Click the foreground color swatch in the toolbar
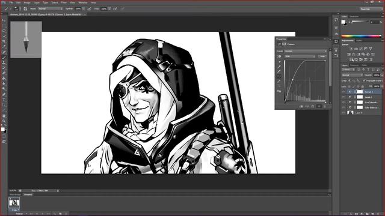385x216 pixels. (x=2, y=129)
